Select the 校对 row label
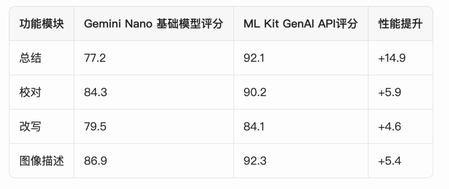This screenshot has width=449, height=189. (x=30, y=92)
